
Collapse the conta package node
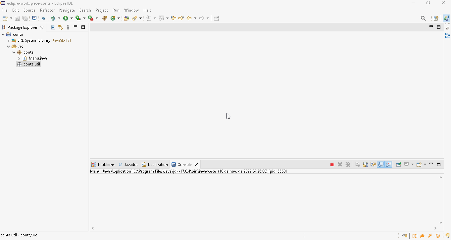click(14, 52)
